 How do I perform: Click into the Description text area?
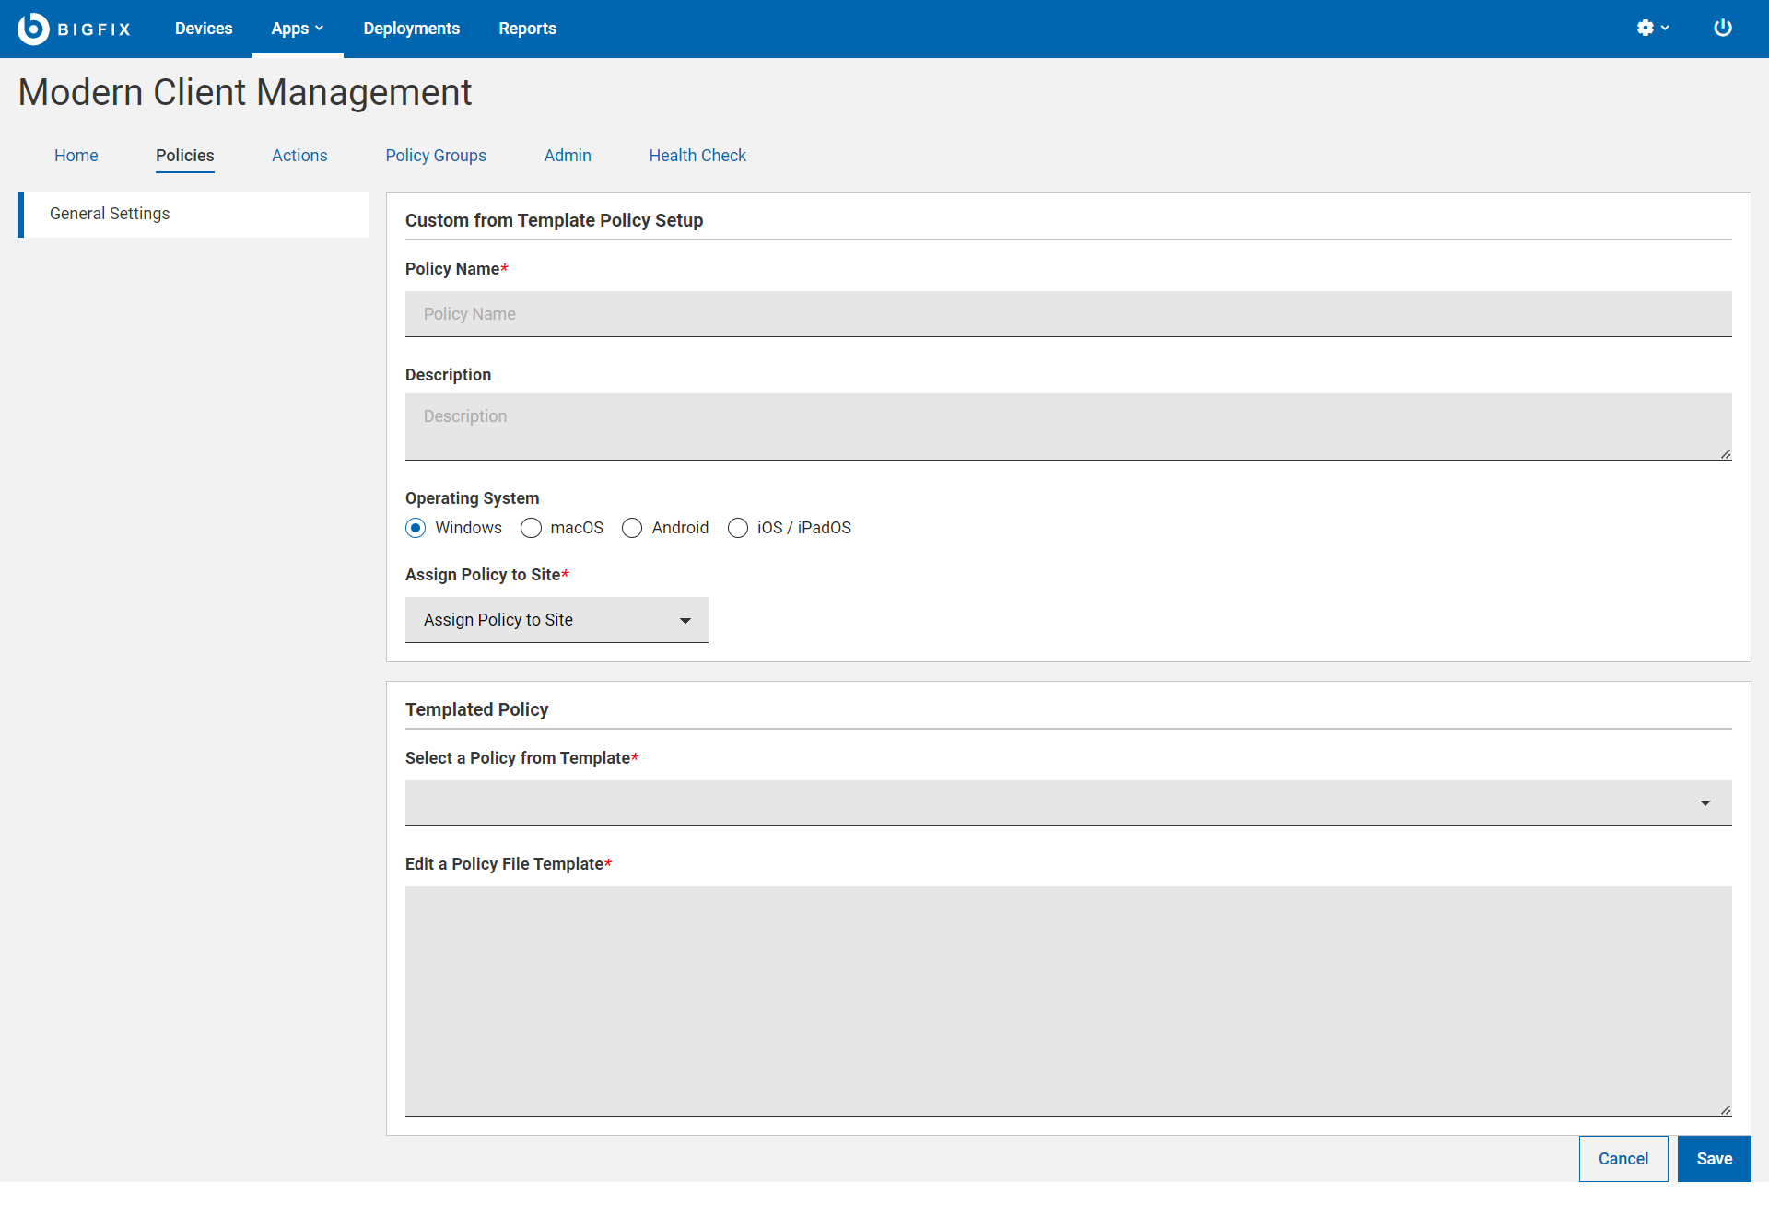click(1068, 427)
